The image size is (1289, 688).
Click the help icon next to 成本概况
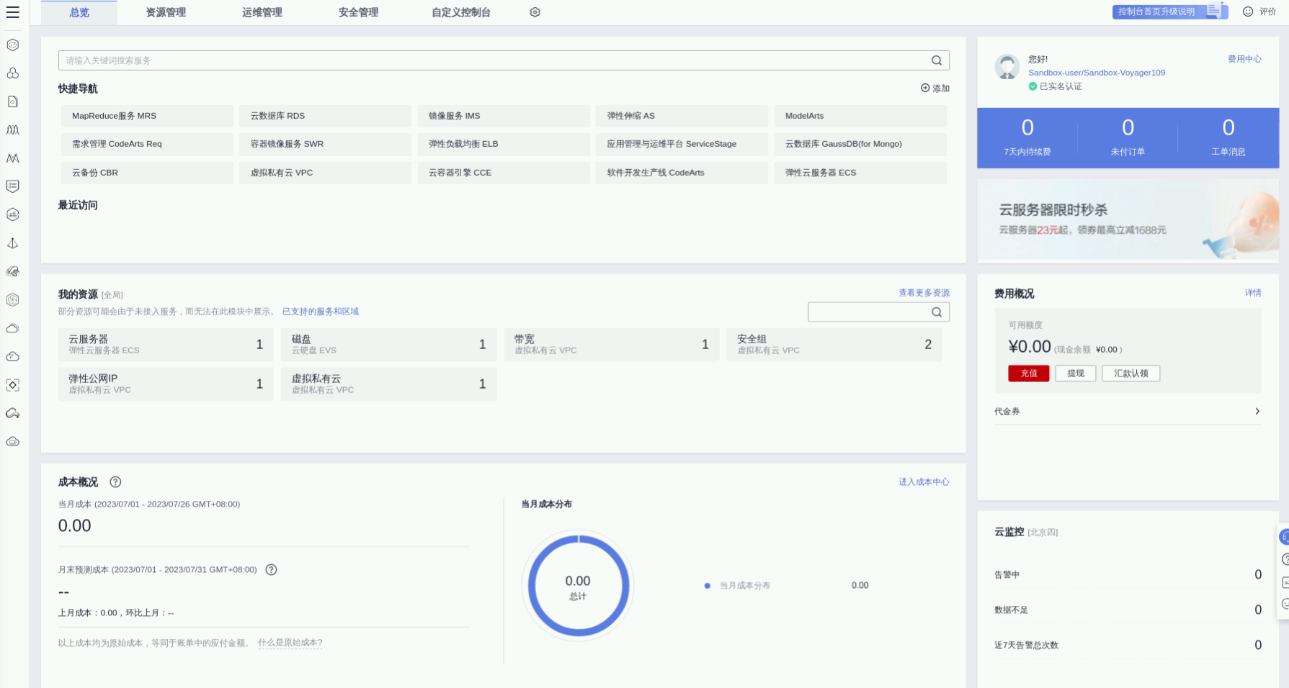pos(115,482)
